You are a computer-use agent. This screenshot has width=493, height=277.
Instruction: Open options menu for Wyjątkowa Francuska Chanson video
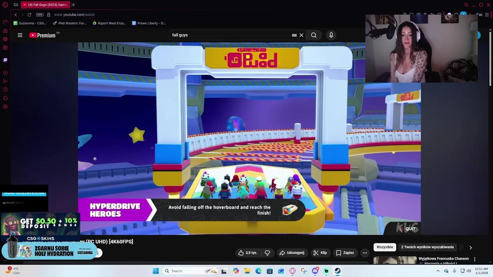(475, 259)
